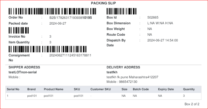Click the Consignment No barcode
This screenshot has width=208, height=109.
click(48, 49)
